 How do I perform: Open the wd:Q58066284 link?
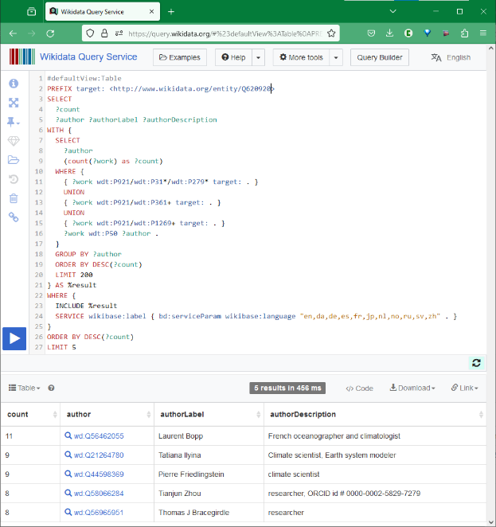[x=99, y=494]
